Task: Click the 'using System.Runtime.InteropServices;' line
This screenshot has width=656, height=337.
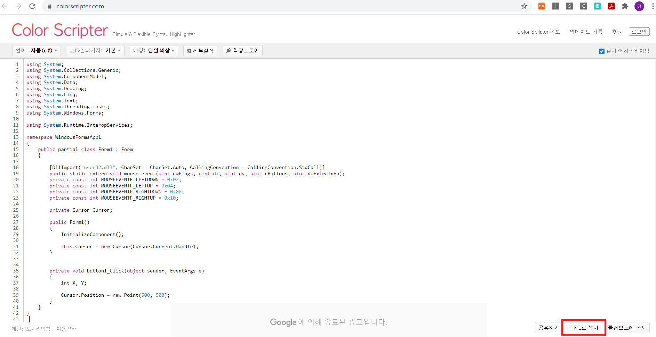Action: (x=79, y=125)
